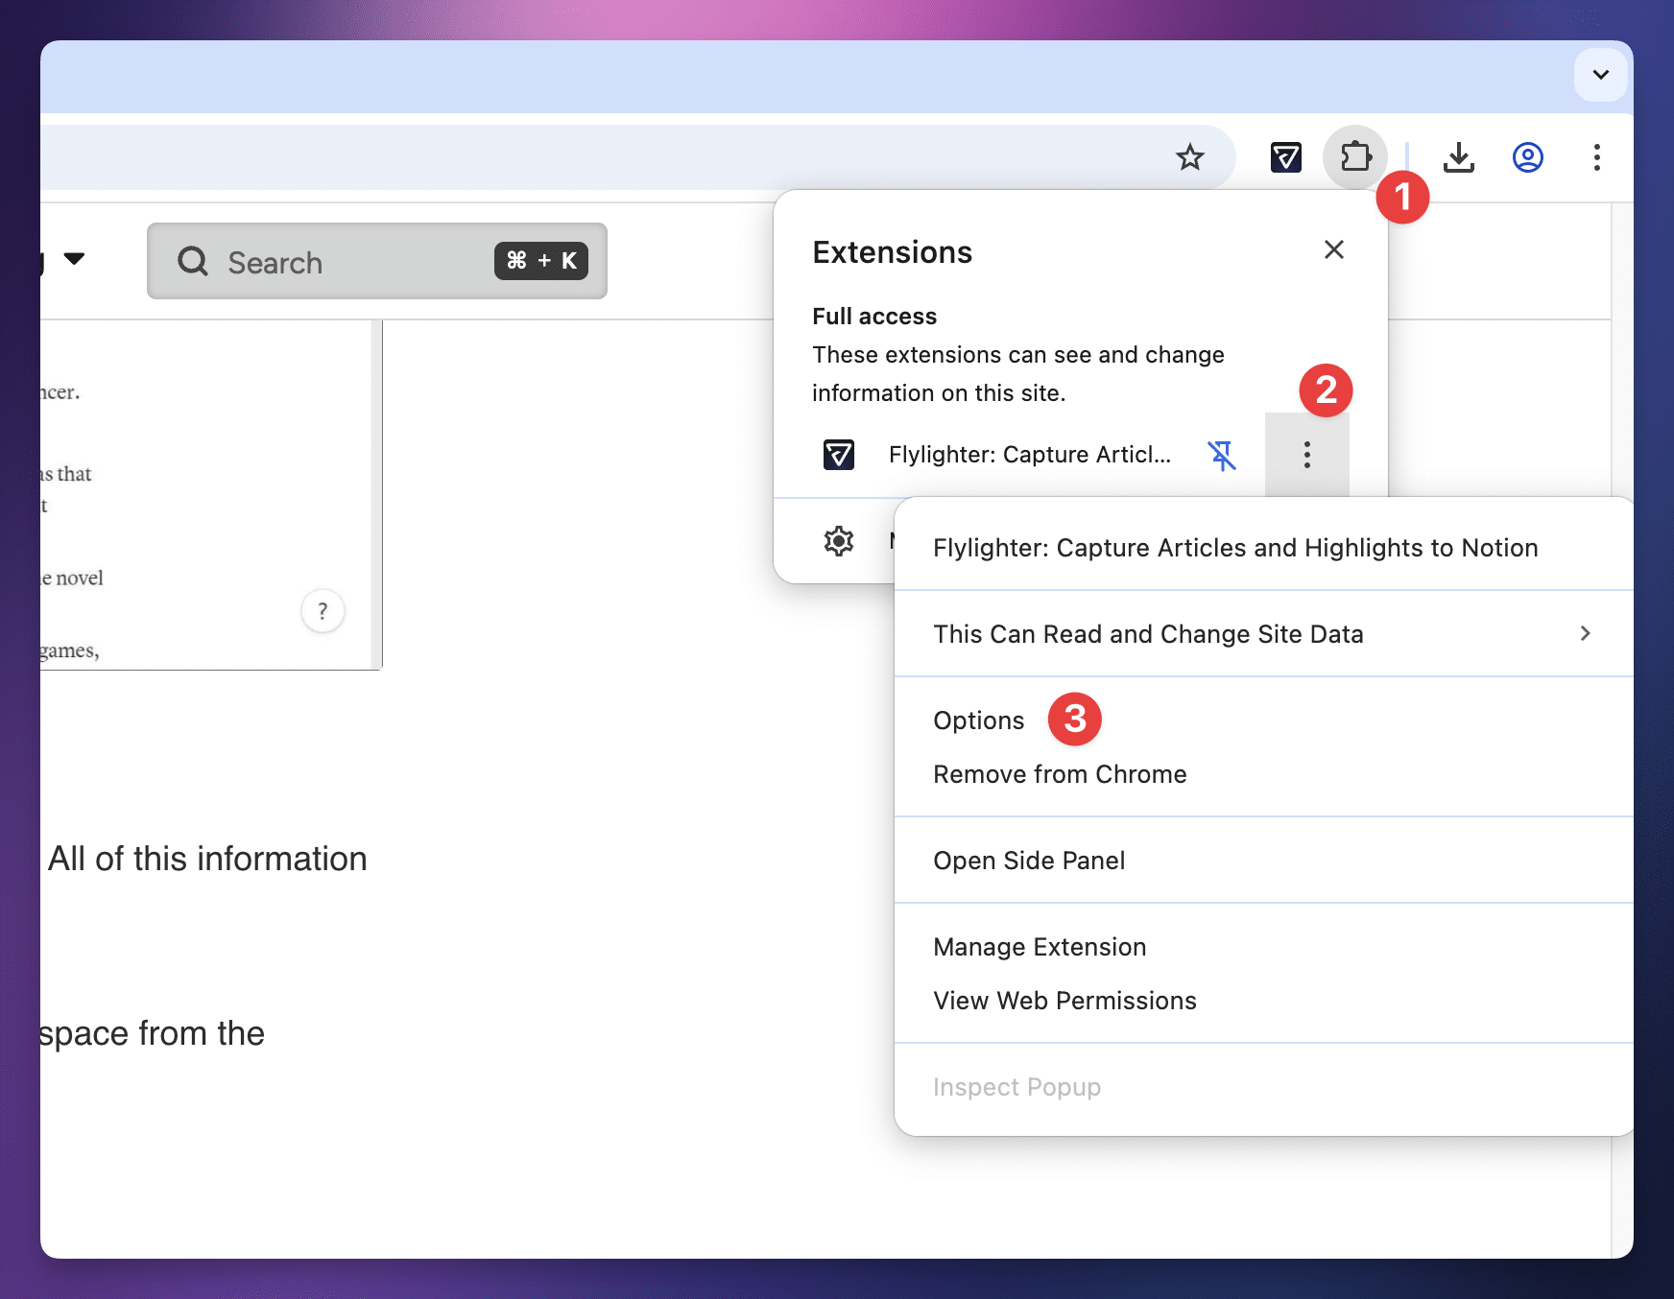Image resolution: width=1674 pixels, height=1299 pixels.
Task: Click the bookmark star icon
Action: point(1190,156)
